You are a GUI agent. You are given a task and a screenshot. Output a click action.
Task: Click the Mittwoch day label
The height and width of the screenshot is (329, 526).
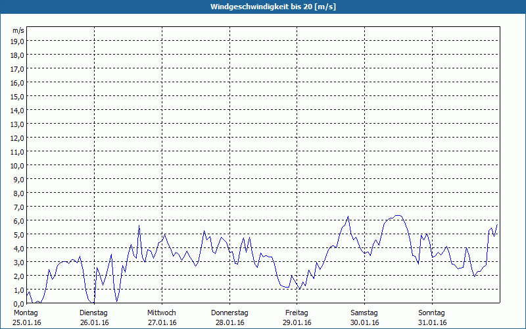[162, 313]
